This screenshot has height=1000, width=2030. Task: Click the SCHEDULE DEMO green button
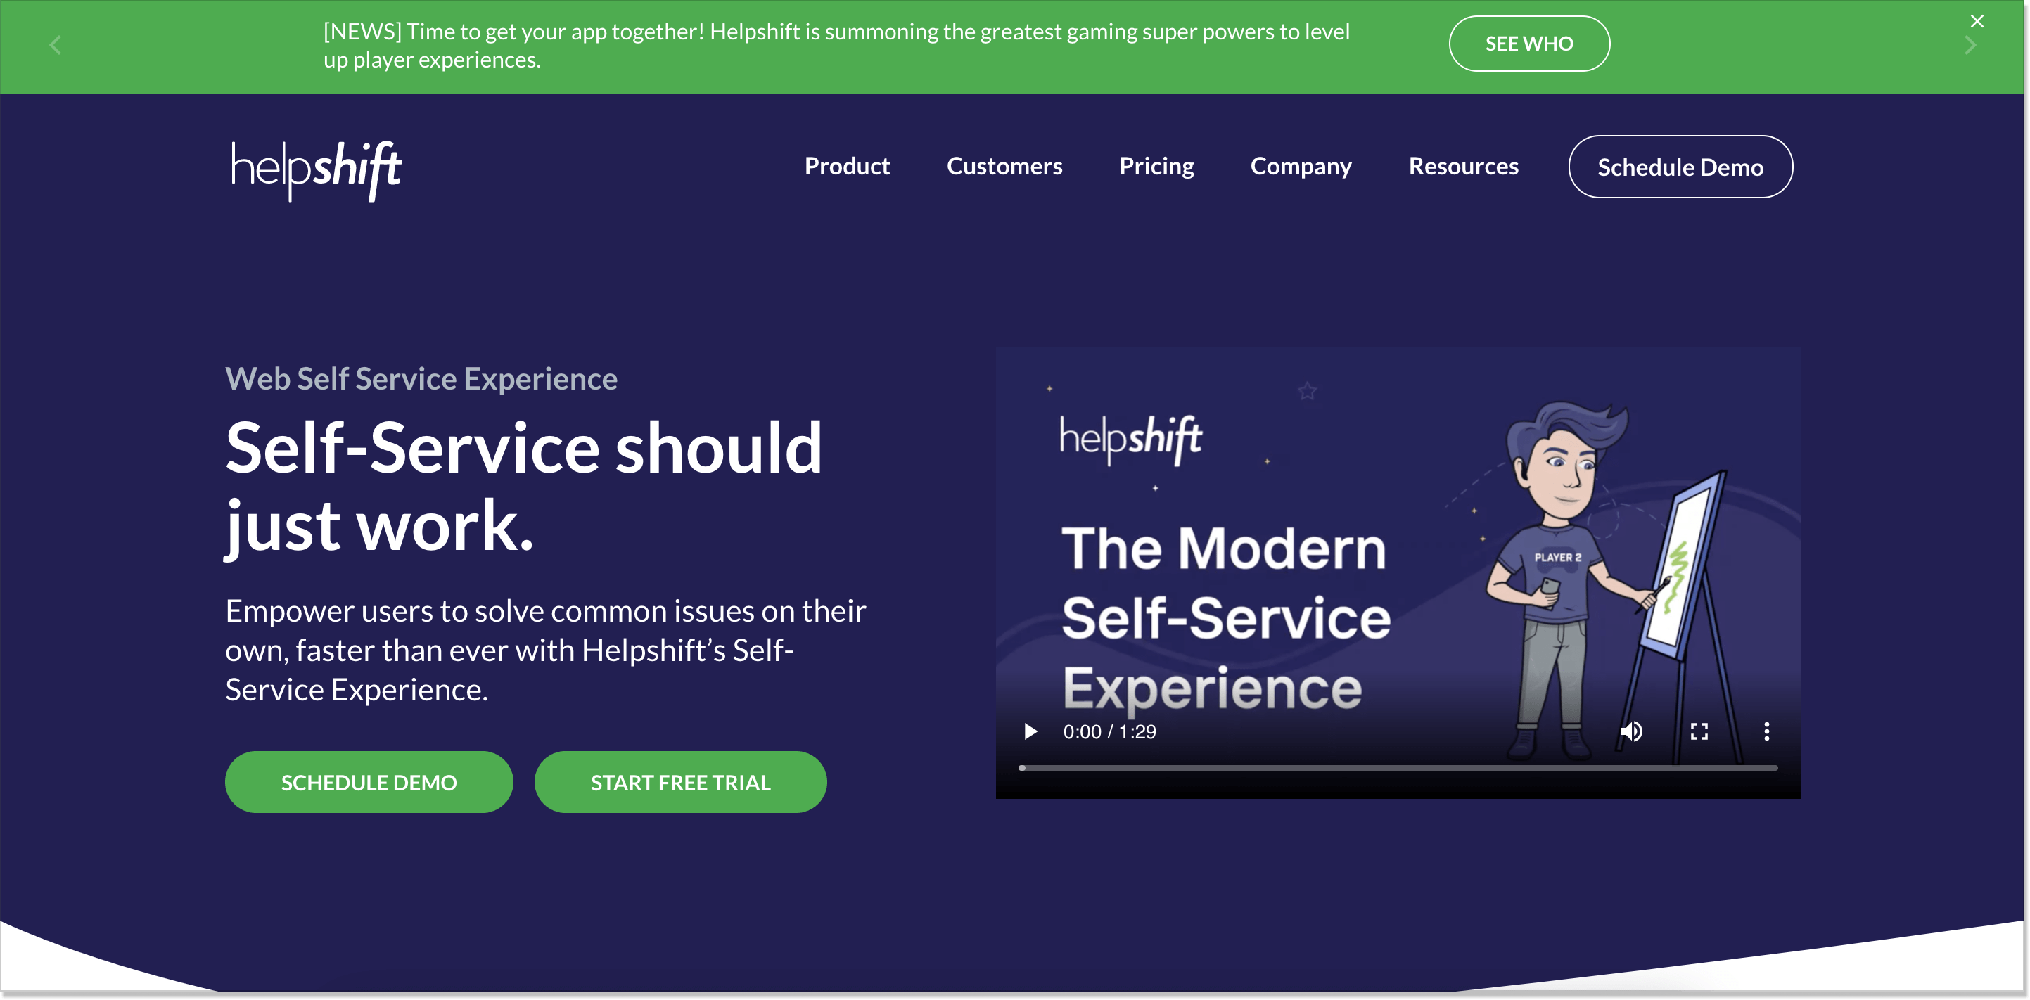pyautogui.click(x=369, y=781)
